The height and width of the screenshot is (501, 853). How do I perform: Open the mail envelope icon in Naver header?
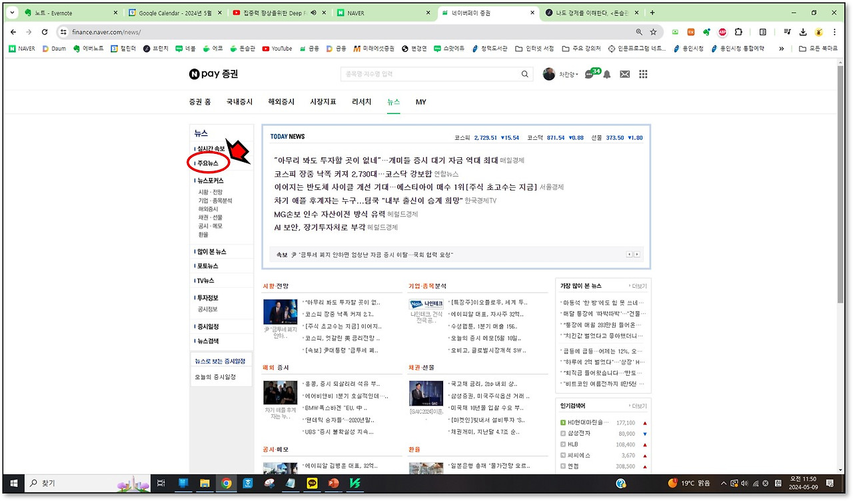click(x=624, y=74)
